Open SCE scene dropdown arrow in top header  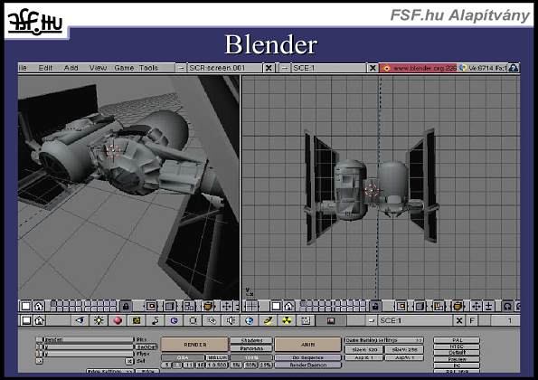pos(285,68)
